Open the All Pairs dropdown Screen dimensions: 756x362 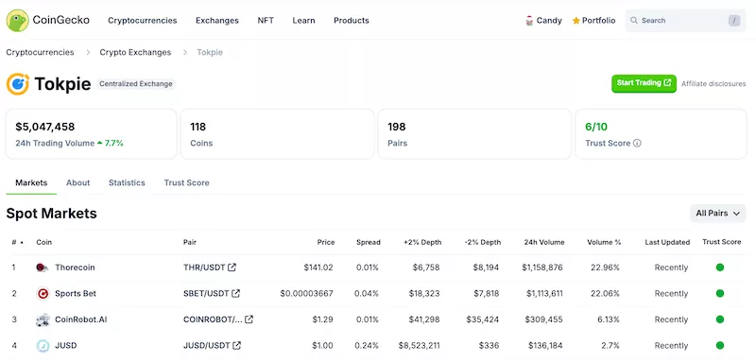click(718, 214)
